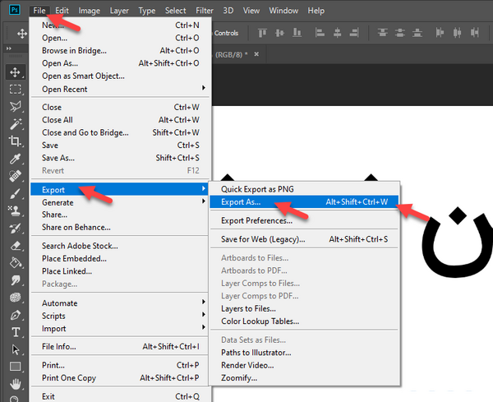Click Align top edges icon
The image size is (493, 402).
coord(262,32)
